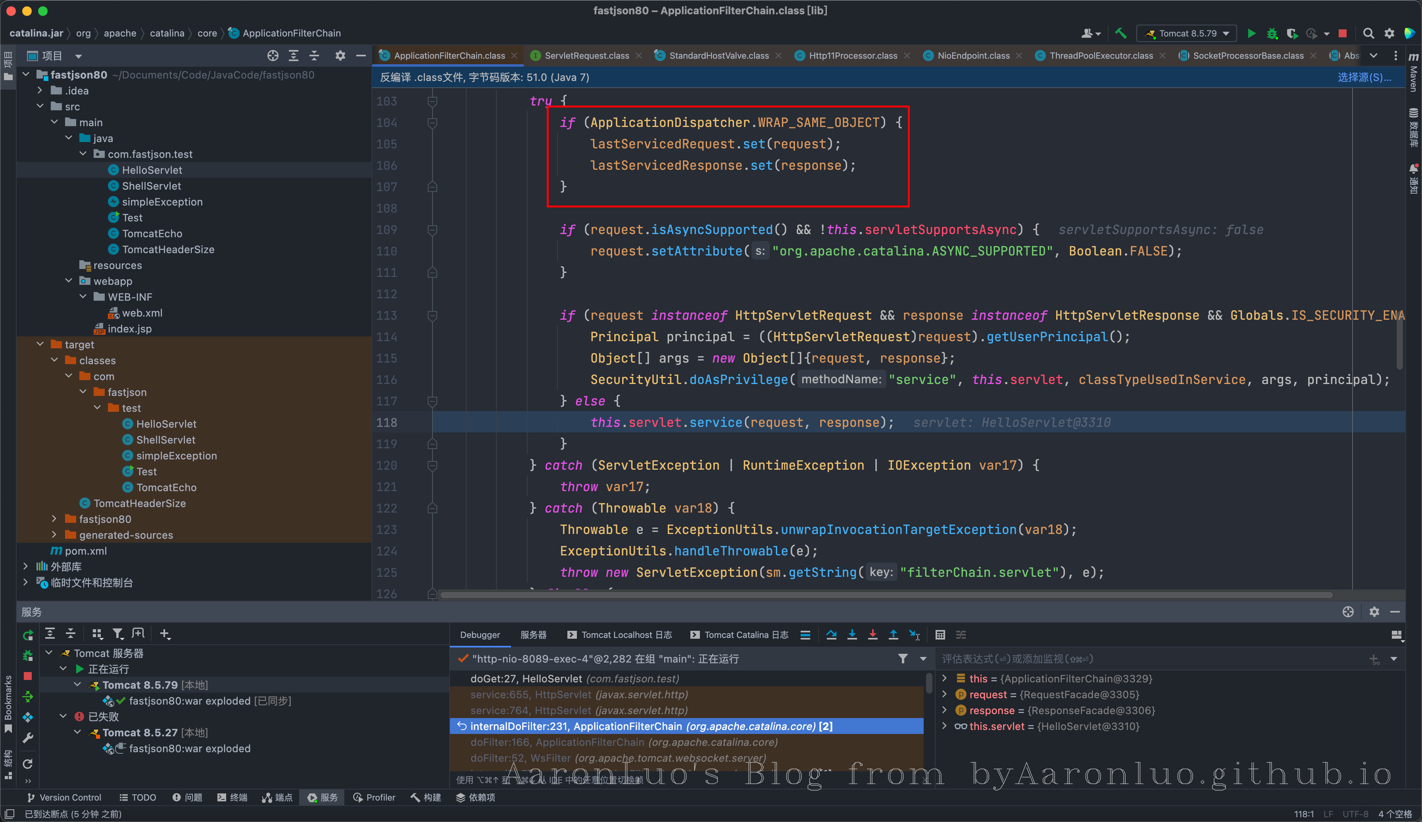The height and width of the screenshot is (822, 1422).
Task: Run to cursor in debugger toolbar
Action: 914,635
